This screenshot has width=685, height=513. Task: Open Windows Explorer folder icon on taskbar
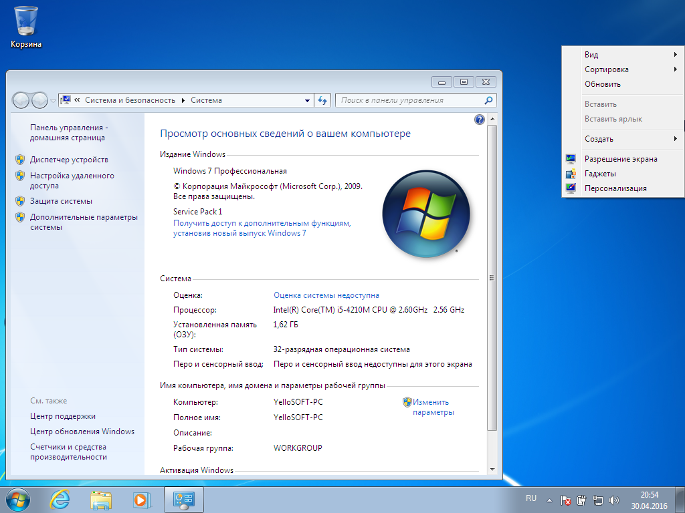tap(101, 500)
